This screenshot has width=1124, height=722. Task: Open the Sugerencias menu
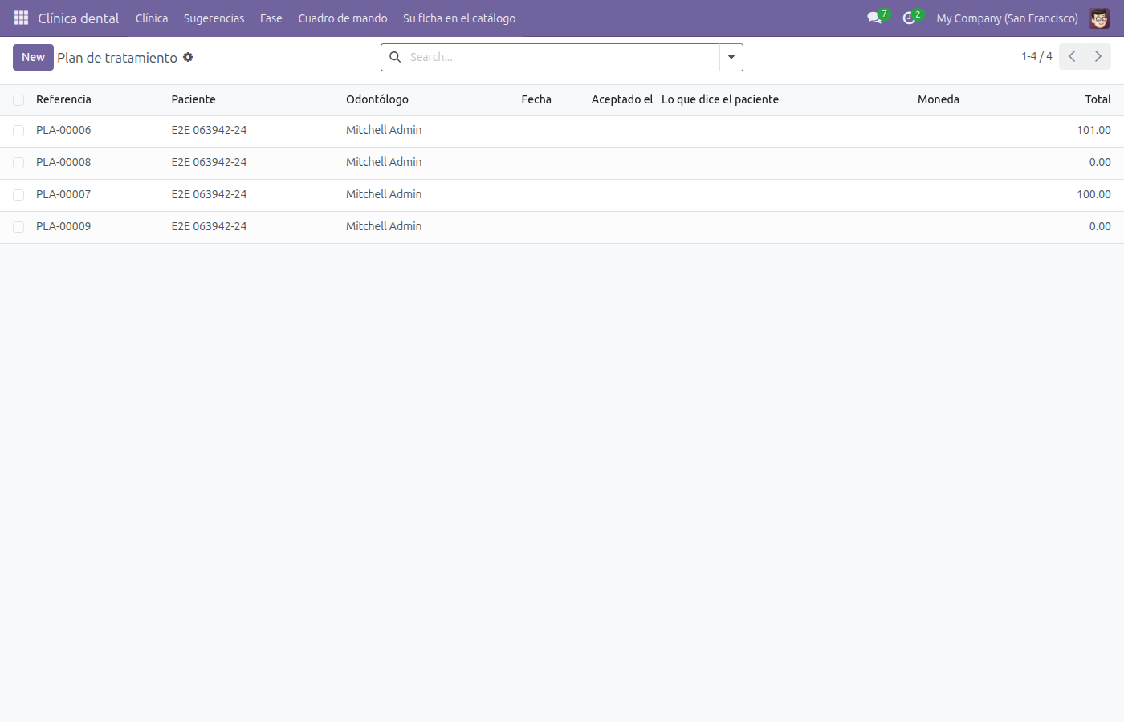click(214, 18)
